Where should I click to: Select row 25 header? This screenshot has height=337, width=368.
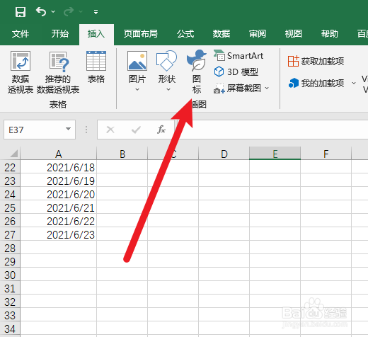pos(10,207)
